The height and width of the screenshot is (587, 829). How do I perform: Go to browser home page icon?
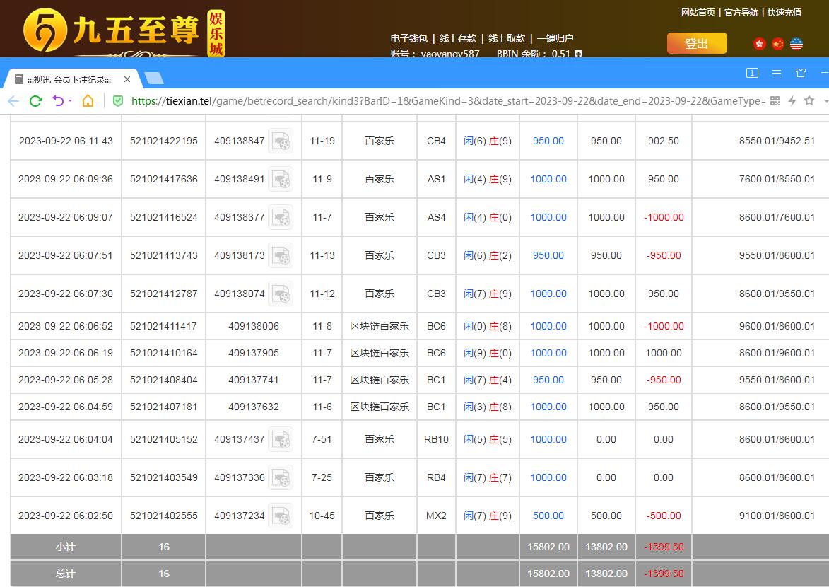click(88, 101)
